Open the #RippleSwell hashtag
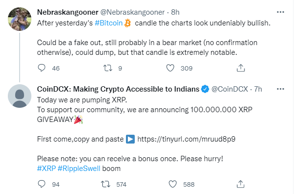294x194 pixels. tap(79, 169)
